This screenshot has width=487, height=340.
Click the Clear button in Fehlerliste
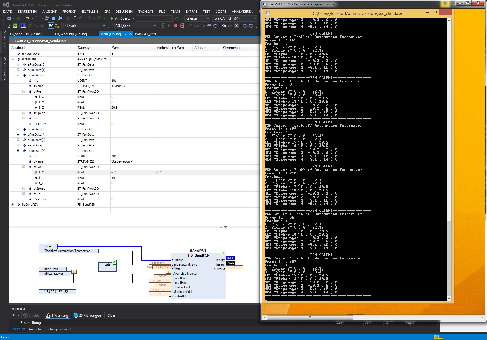point(111,315)
